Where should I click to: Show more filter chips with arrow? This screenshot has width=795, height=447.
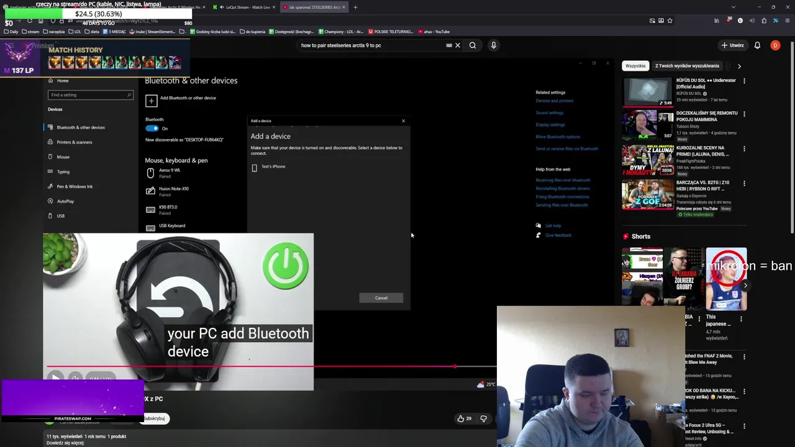(739, 66)
